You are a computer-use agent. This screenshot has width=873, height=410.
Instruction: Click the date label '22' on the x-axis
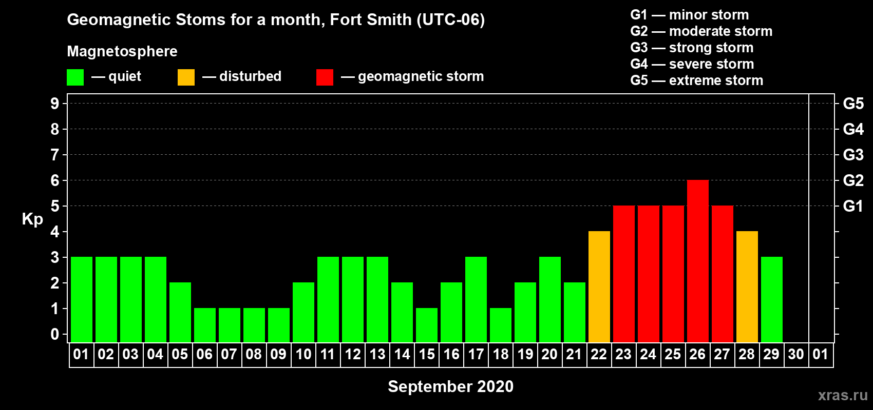(x=599, y=354)
